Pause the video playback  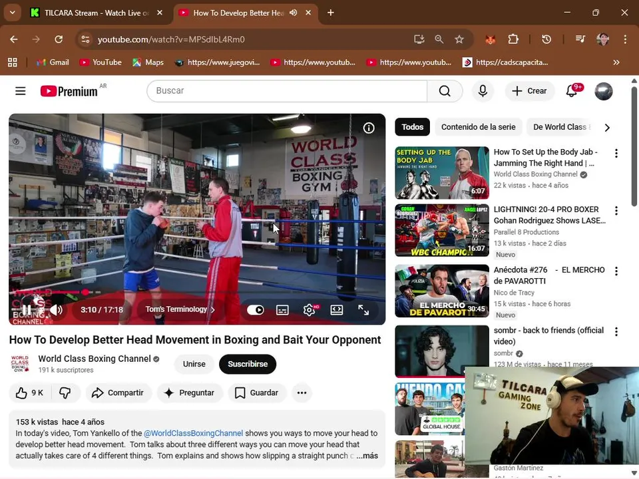27,310
